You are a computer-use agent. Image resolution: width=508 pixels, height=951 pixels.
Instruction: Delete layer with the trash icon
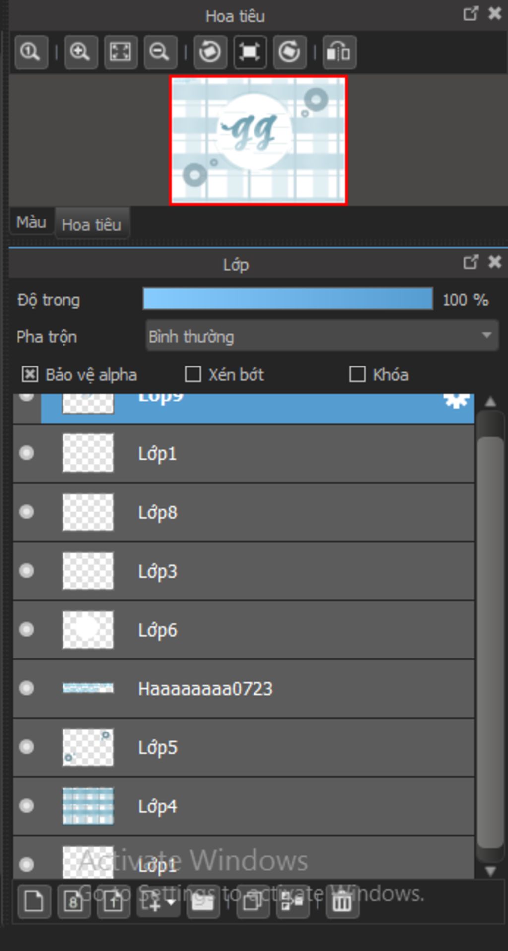(x=342, y=902)
